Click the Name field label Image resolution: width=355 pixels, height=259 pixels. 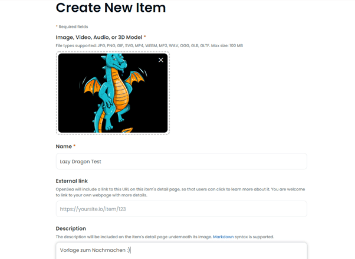pos(64,146)
